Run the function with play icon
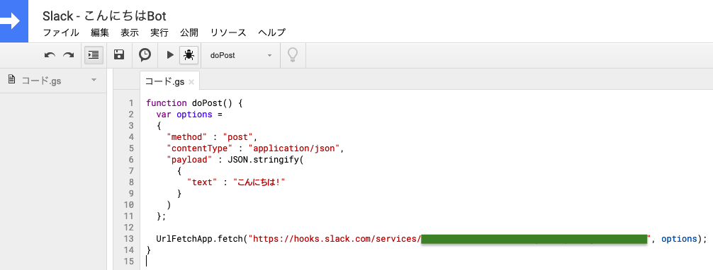713x270 pixels. (x=170, y=55)
